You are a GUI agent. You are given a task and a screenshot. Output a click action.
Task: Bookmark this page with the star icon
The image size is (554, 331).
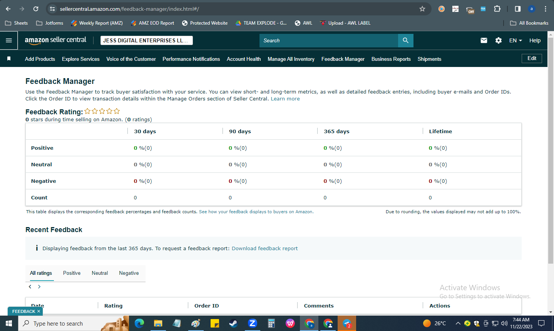(422, 9)
